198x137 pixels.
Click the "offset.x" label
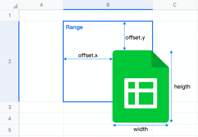pos(88,55)
